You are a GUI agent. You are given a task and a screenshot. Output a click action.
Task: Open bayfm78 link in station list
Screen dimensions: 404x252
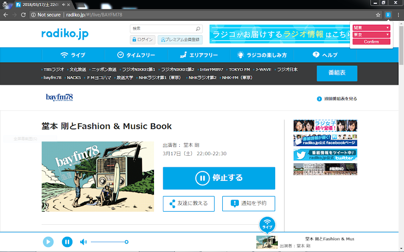tap(53, 78)
